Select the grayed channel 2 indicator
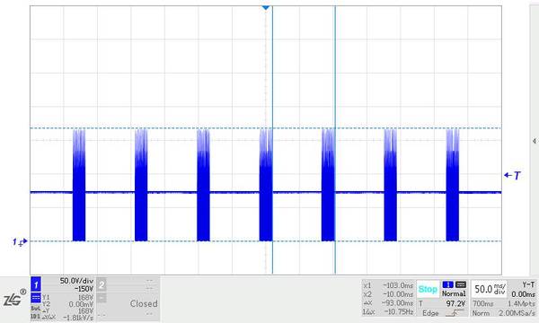 tap(101, 284)
